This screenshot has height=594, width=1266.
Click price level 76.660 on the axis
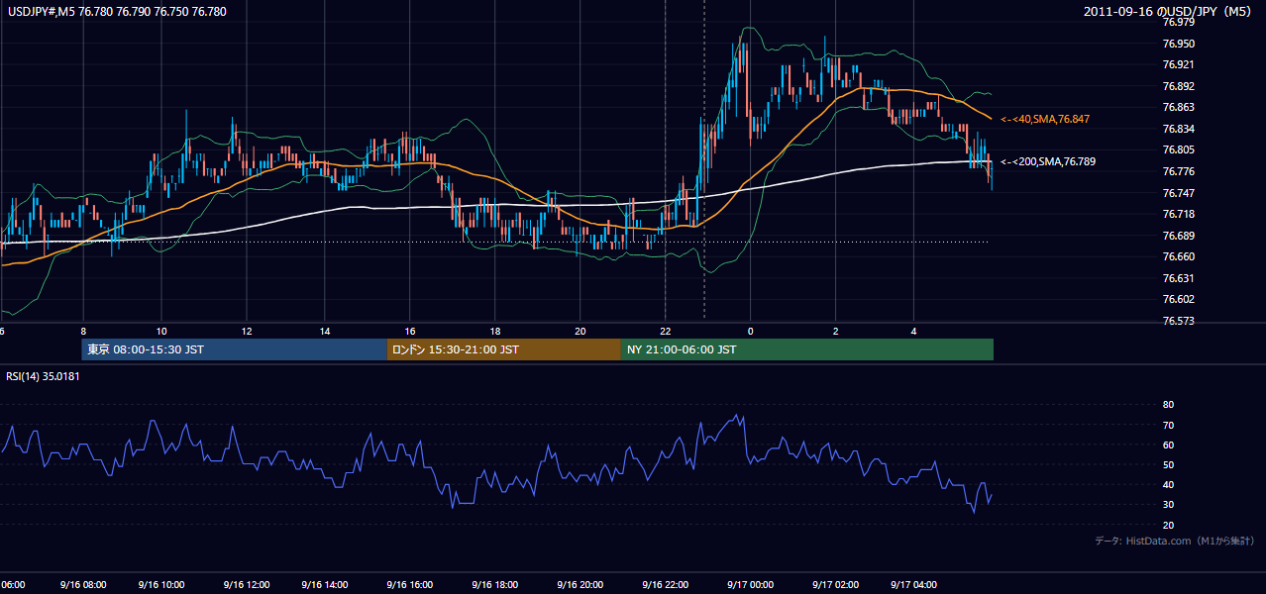[1179, 256]
